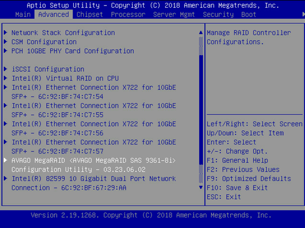The image size is (305, 228).
Task: Expand the Network Stack Configuration arrow
Action: [x=6, y=33]
